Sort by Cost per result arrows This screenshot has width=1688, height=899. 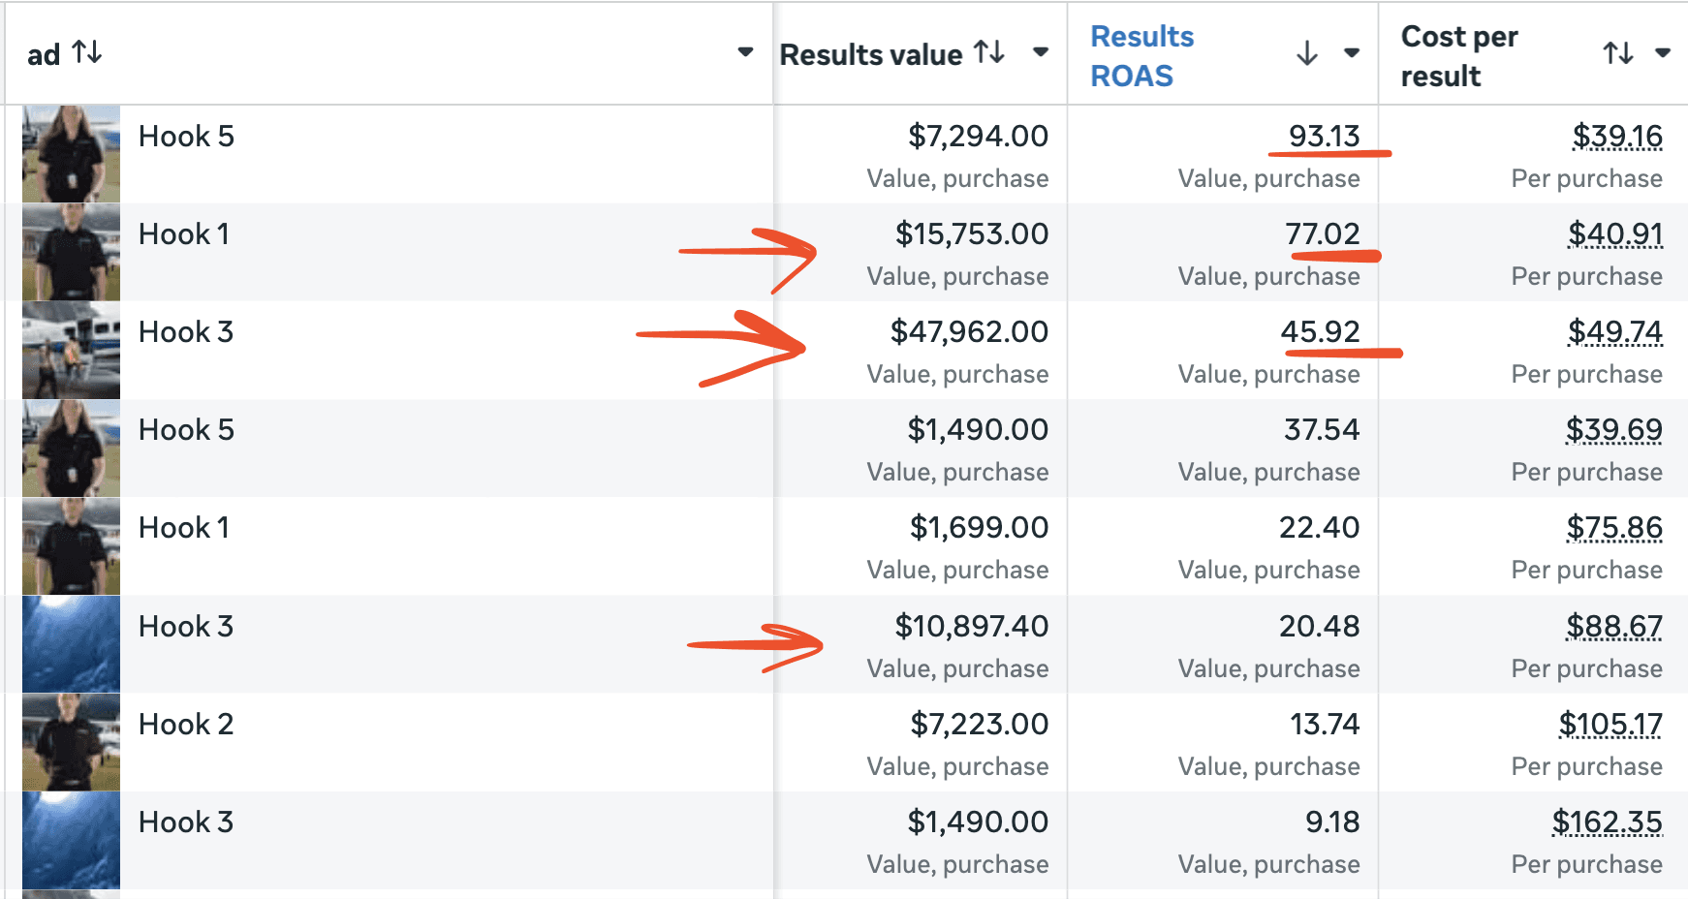(x=1618, y=53)
